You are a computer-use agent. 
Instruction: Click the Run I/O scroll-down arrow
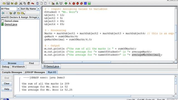pyautogui.click(x=175, y=94)
